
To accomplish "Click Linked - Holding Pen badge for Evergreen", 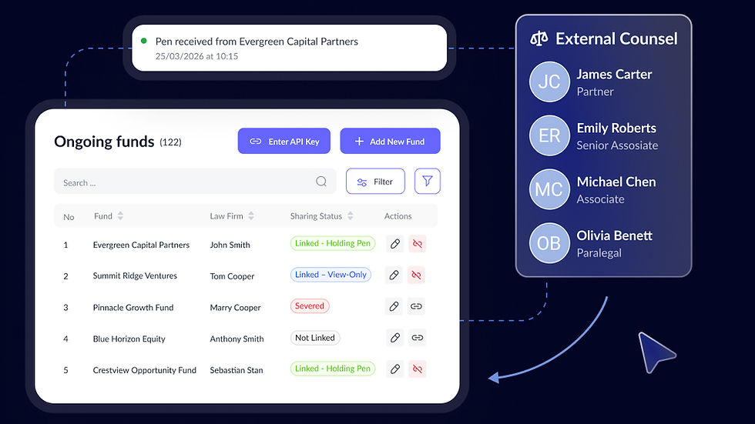I will click(333, 243).
